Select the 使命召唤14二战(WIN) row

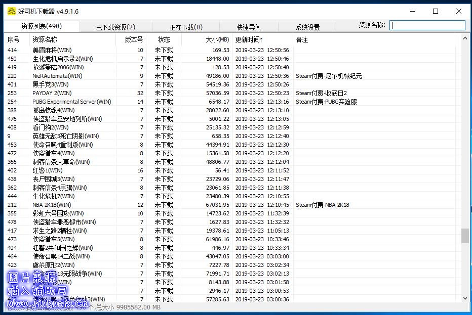coord(229,256)
